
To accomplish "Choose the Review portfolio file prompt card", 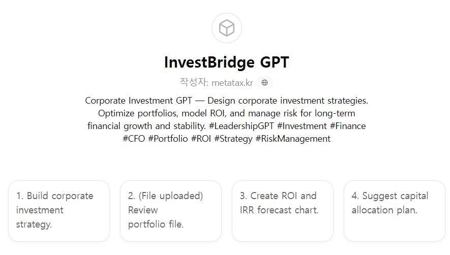I will (171, 210).
